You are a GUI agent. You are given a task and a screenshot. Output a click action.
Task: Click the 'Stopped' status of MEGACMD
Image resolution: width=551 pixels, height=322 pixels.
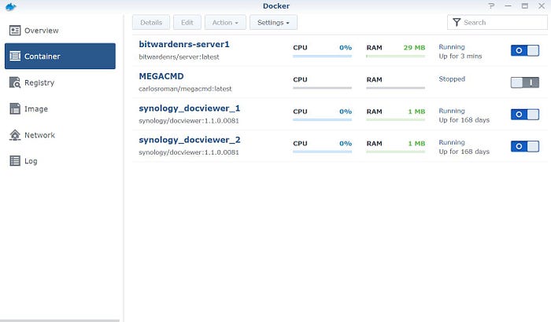(452, 79)
